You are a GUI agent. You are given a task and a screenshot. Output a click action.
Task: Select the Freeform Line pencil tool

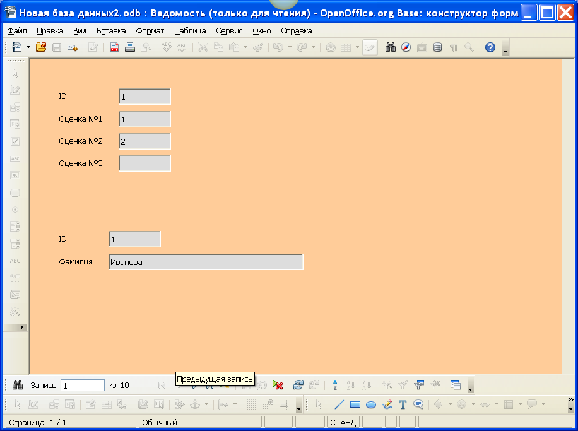click(x=387, y=405)
